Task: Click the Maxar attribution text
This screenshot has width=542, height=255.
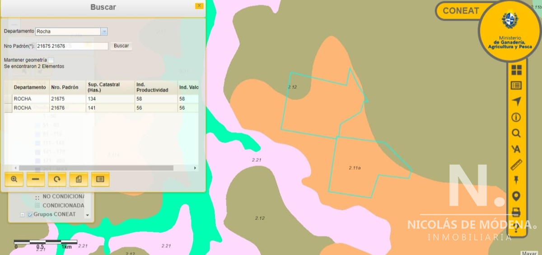Action: (x=529, y=252)
